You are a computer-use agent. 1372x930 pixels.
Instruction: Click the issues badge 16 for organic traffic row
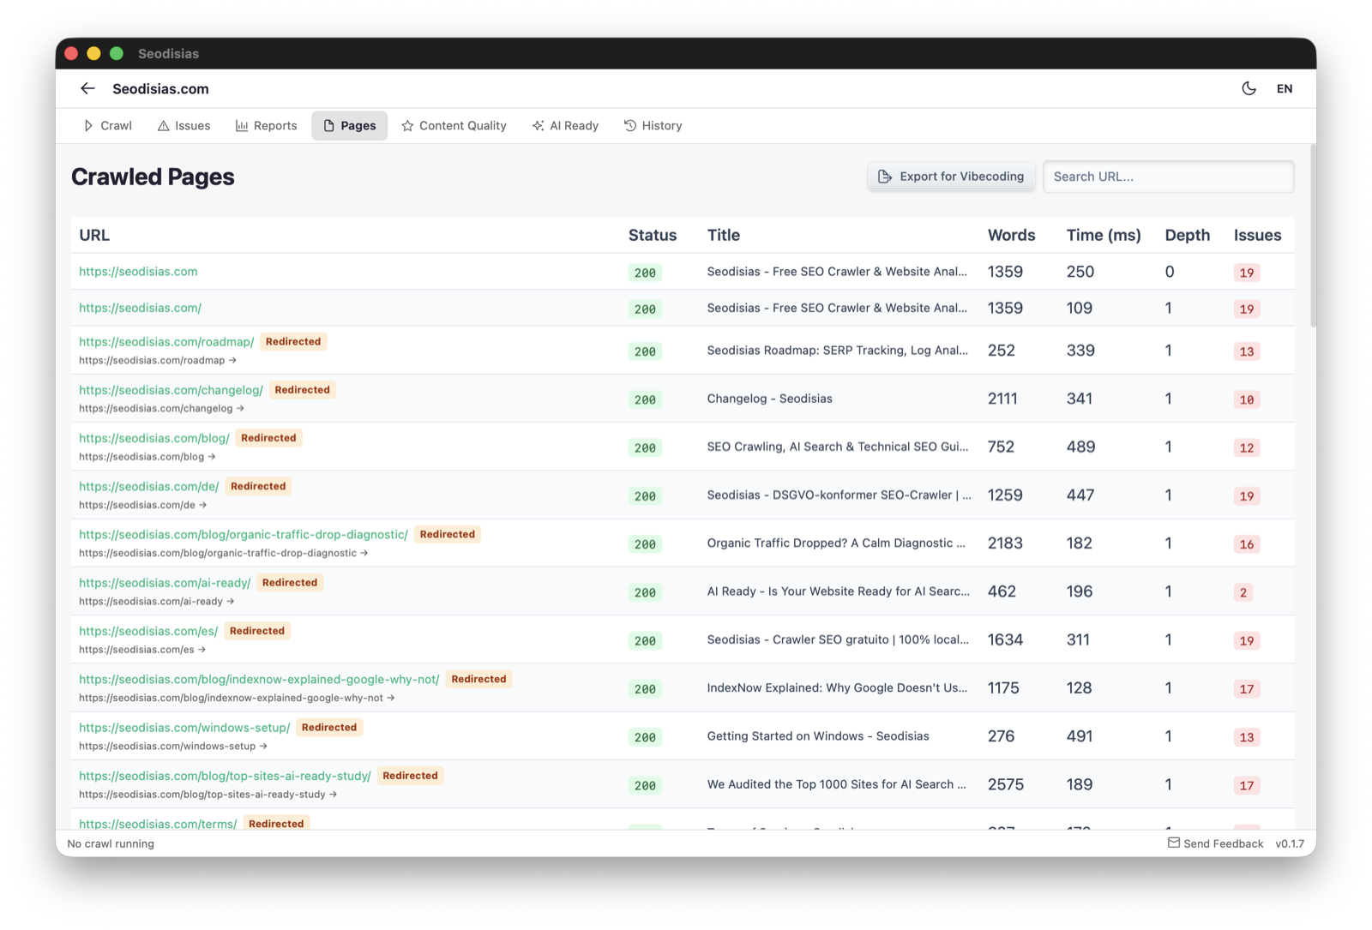pyautogui.click(x=1247, y=544)
